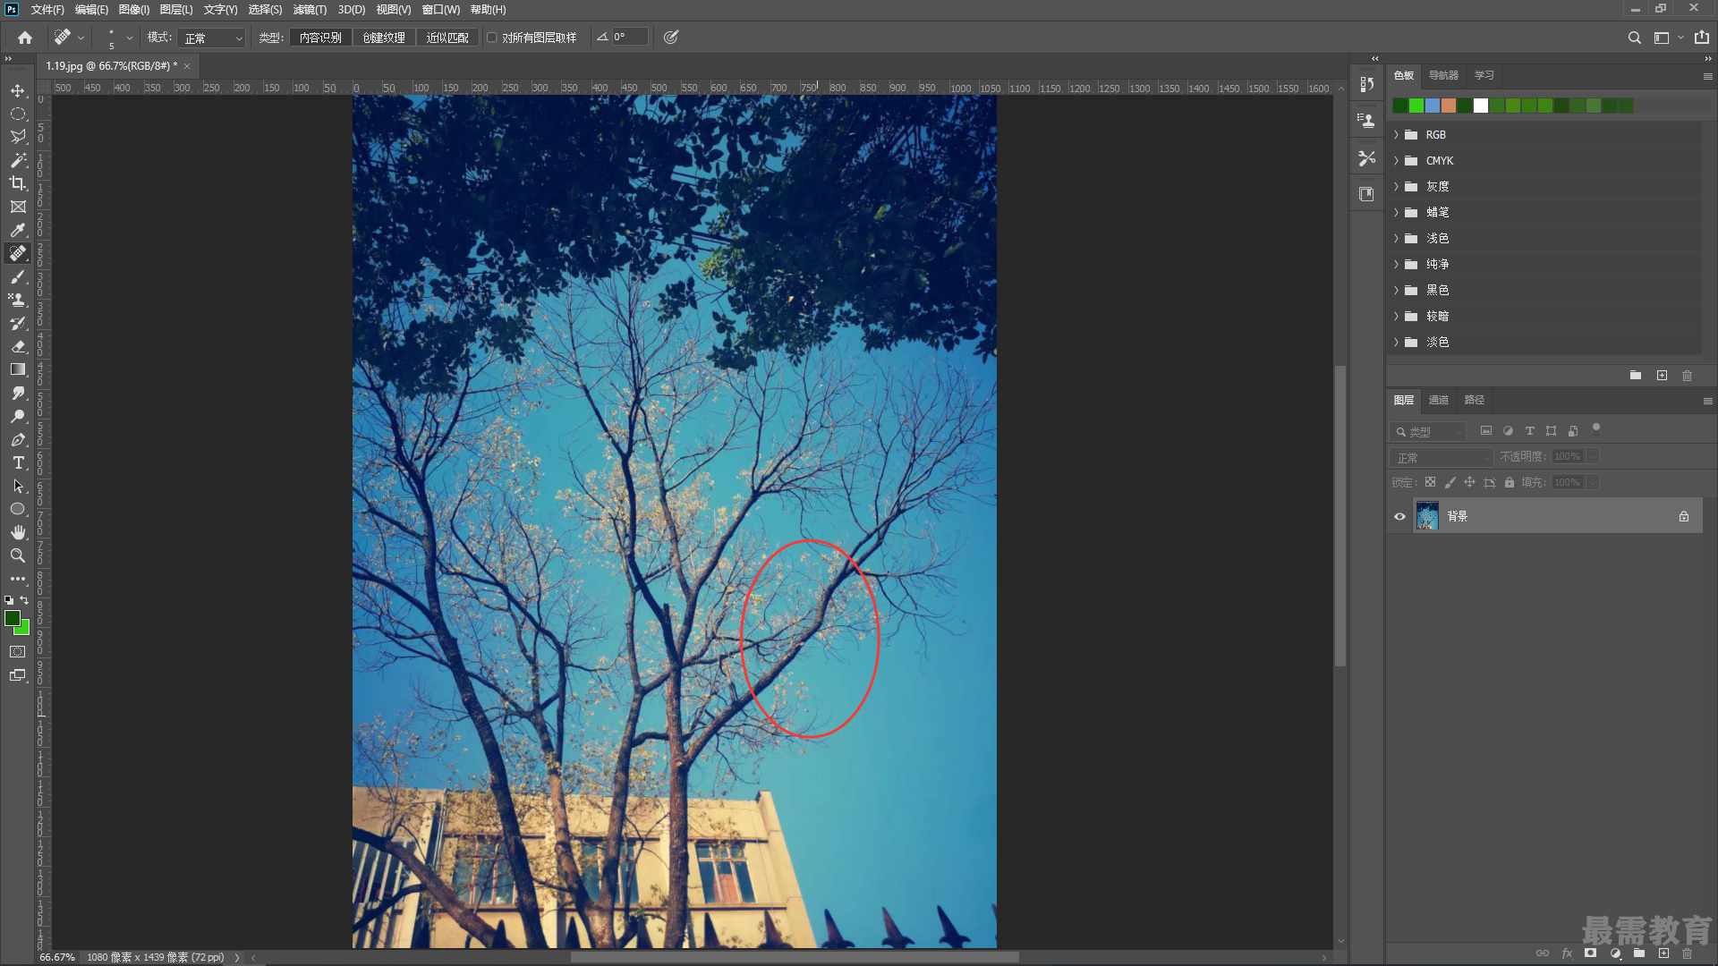Image resolution: width=1718 pixels, height=966 pixels.
Task: Open the 文件(F) menu
Action: pos(47,10)
